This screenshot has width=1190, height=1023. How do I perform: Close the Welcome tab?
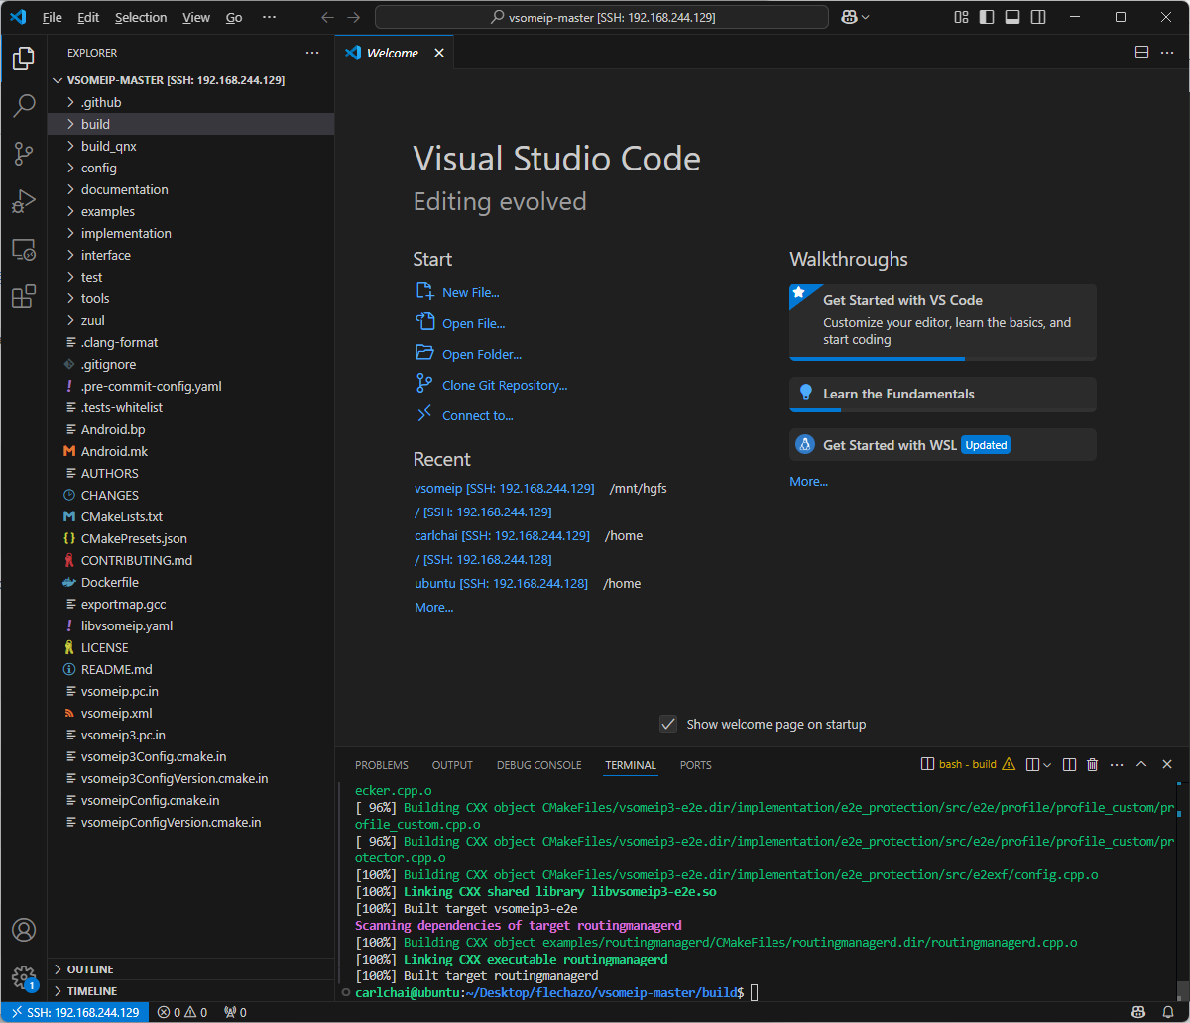(x=439, y=53)
